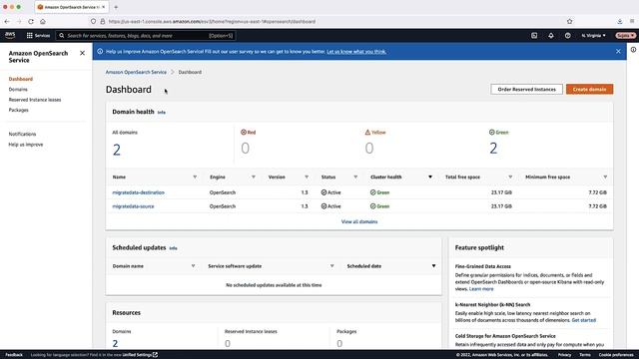This screenshot has height=359, width=639.
Task: Click Get started under k-NN Search
Action: click(x=583, y=320)
